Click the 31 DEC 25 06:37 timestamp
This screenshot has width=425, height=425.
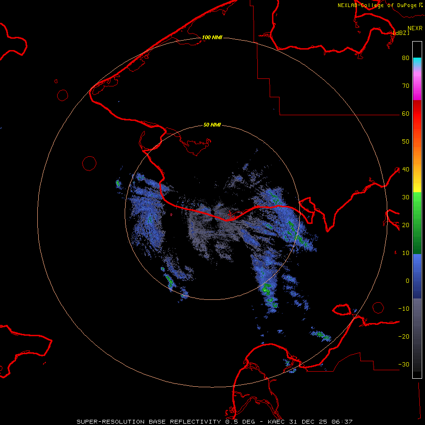click(x=322, y=422)
